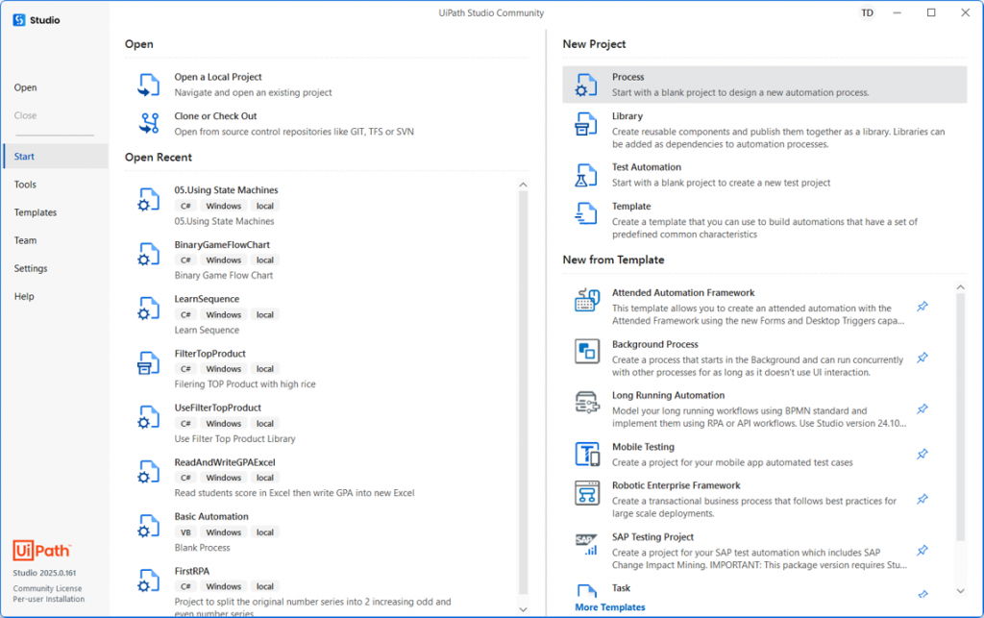Click the 05.Using State Machines project icon
Viewport: 984px width, 618px height.
[x=149, y=199]
